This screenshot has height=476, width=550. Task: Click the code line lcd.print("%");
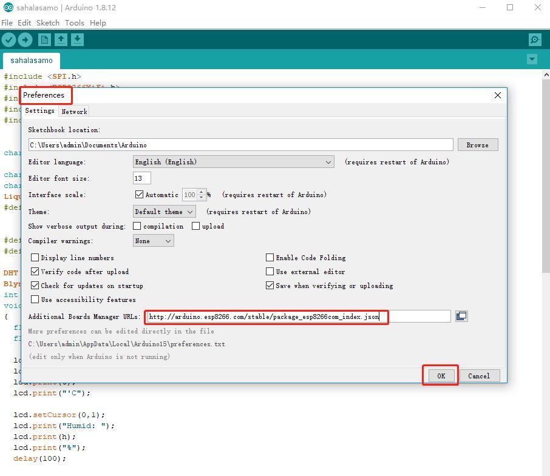(49, 448)
